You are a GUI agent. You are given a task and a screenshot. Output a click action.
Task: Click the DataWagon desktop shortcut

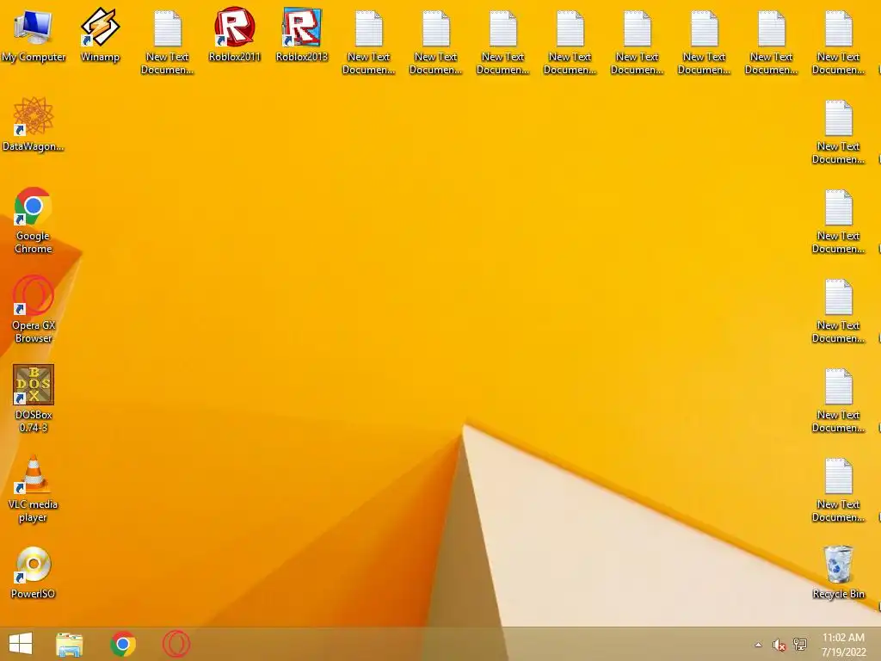click(34, 125)
